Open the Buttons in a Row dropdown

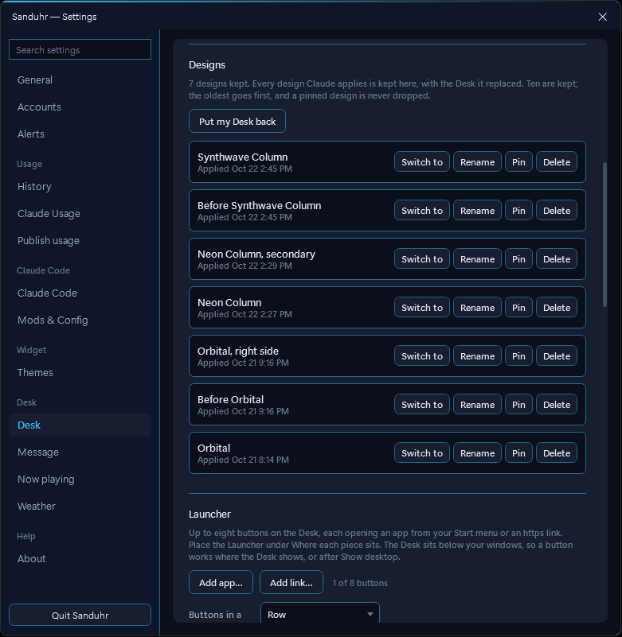point(320,613)
